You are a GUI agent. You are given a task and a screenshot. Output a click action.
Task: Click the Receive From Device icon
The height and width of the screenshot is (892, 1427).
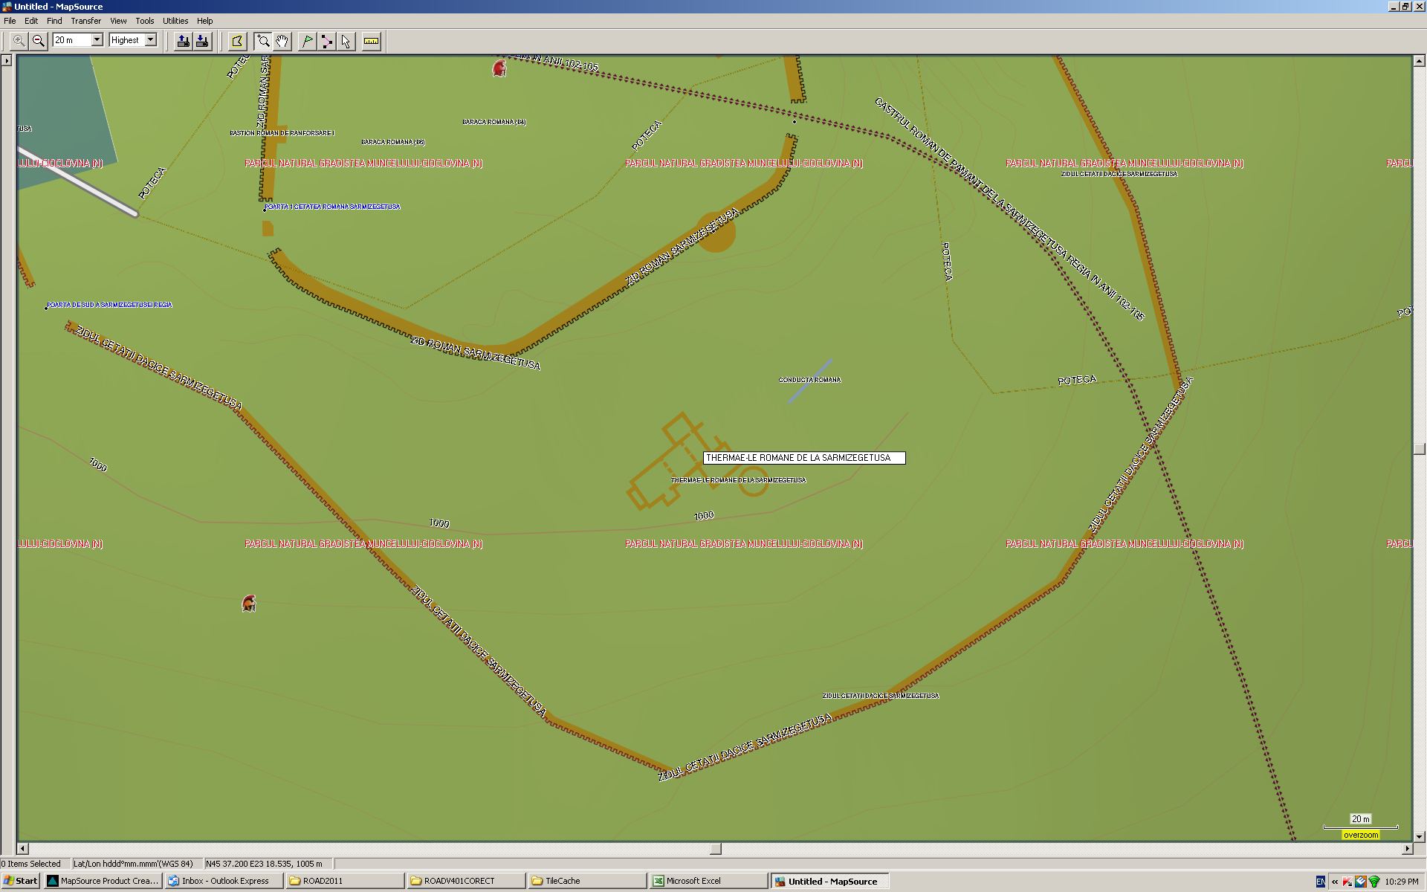pos(202,41)
